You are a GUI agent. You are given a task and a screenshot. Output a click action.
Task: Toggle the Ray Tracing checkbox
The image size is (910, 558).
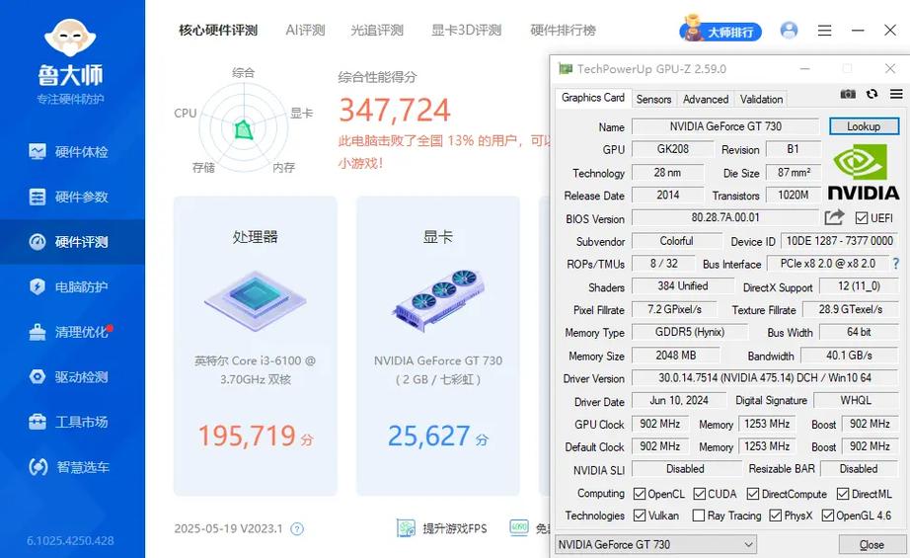699,516
